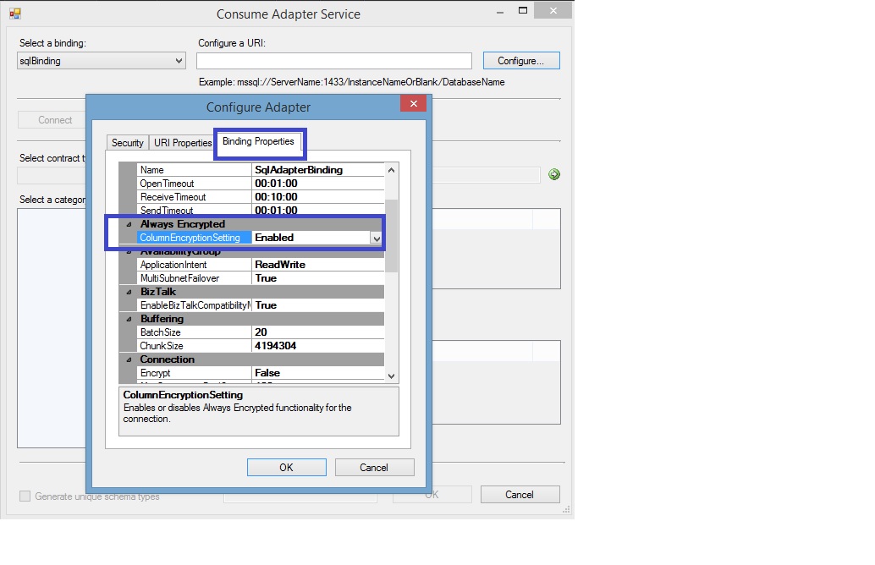Click the Configure... button
This screenshot has width=875, height=565.
pyautogui.click(x=521, y=61)
